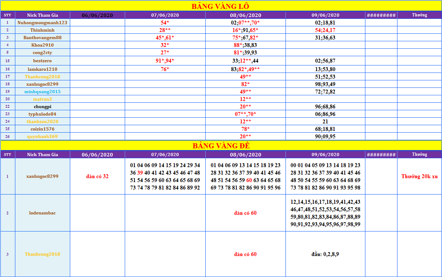Click the 09/06/2020 header in the Đề table
442x277 pixels.
coord(325,154)
